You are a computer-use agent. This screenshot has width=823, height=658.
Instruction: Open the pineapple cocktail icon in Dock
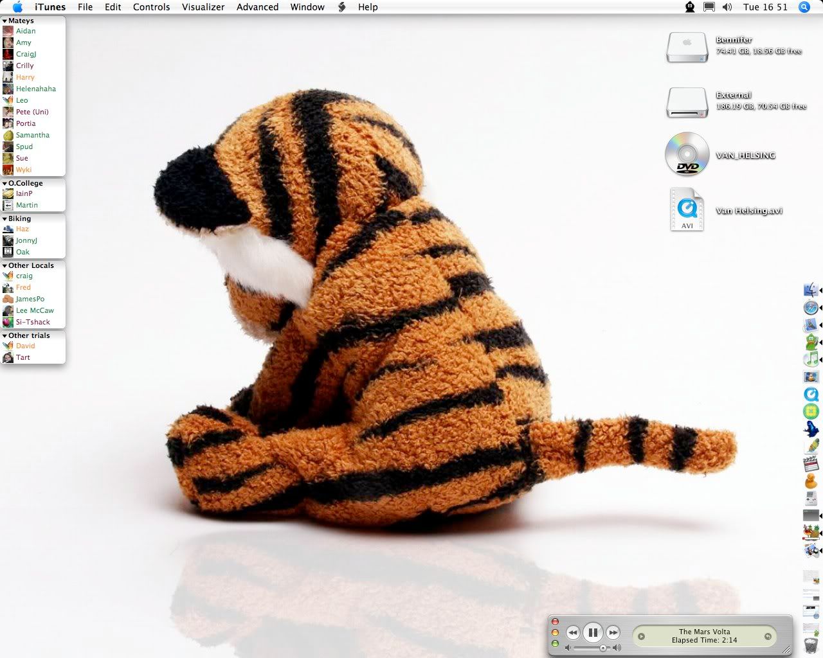click(x=811, y=533)
